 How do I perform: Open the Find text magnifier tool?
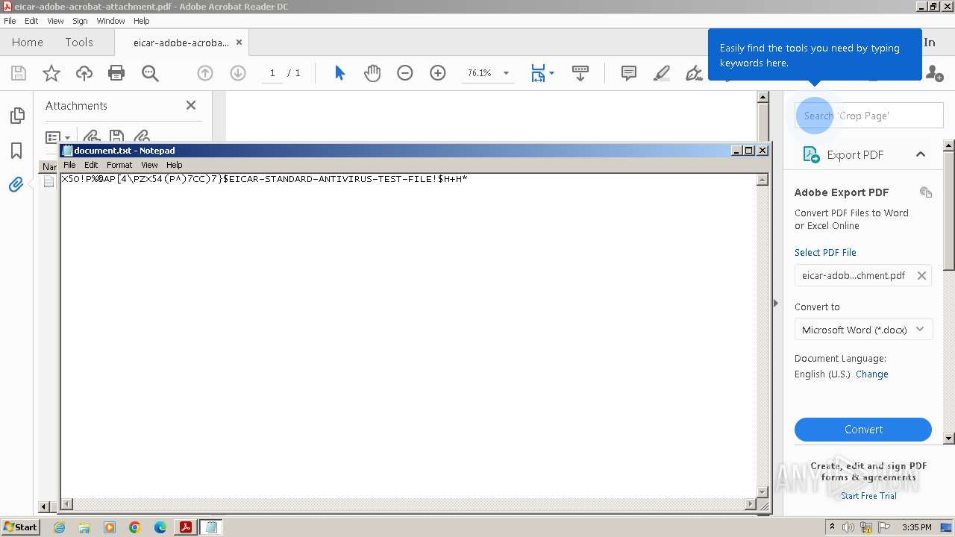click(x=150, y=73)
